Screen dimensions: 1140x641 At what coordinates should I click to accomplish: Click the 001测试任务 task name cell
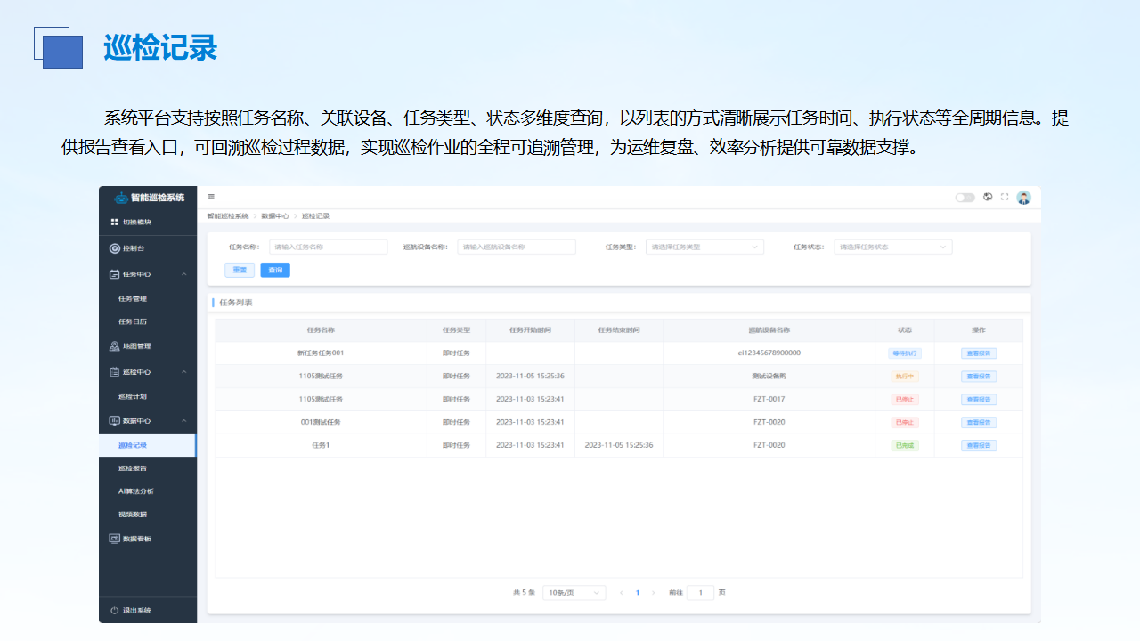click(321, 423)
